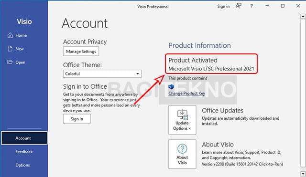Open Visio Options from the sidebar
This screenshot has height=177, width=306.
[x=22, y=165]
